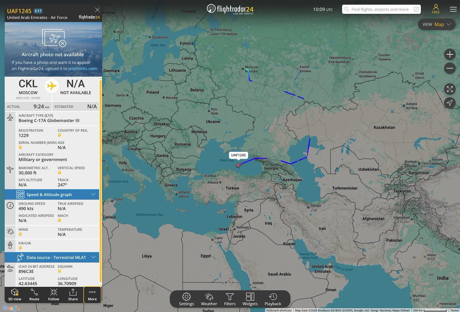Click the UAF1245 map label
Image resolution: width=460 pixels, height=312 pixels.
click(238, 155)
